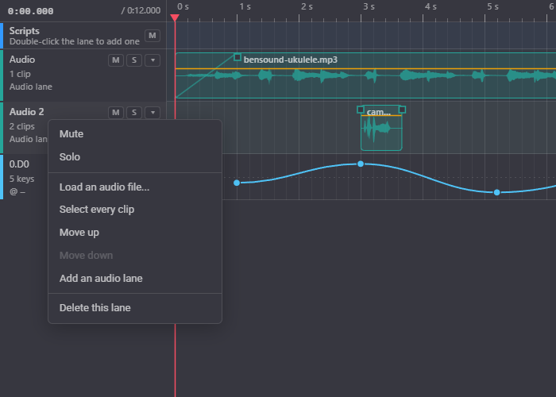The height and width of the screenshot is (397, 556).
Task: Choose Add an audio lane
Action: [x=135, y=278]
